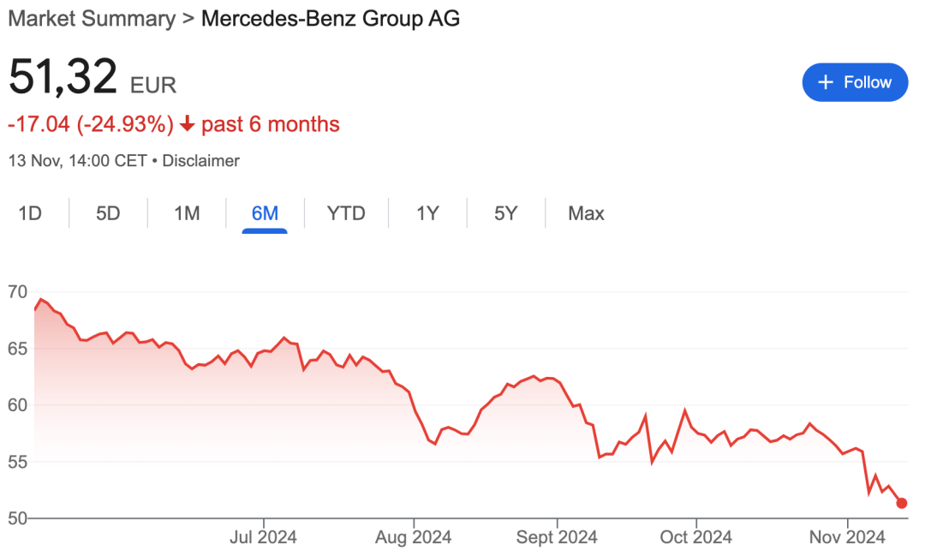
Task: Open the Disclaimer link
Action: [x=200, y=160]
